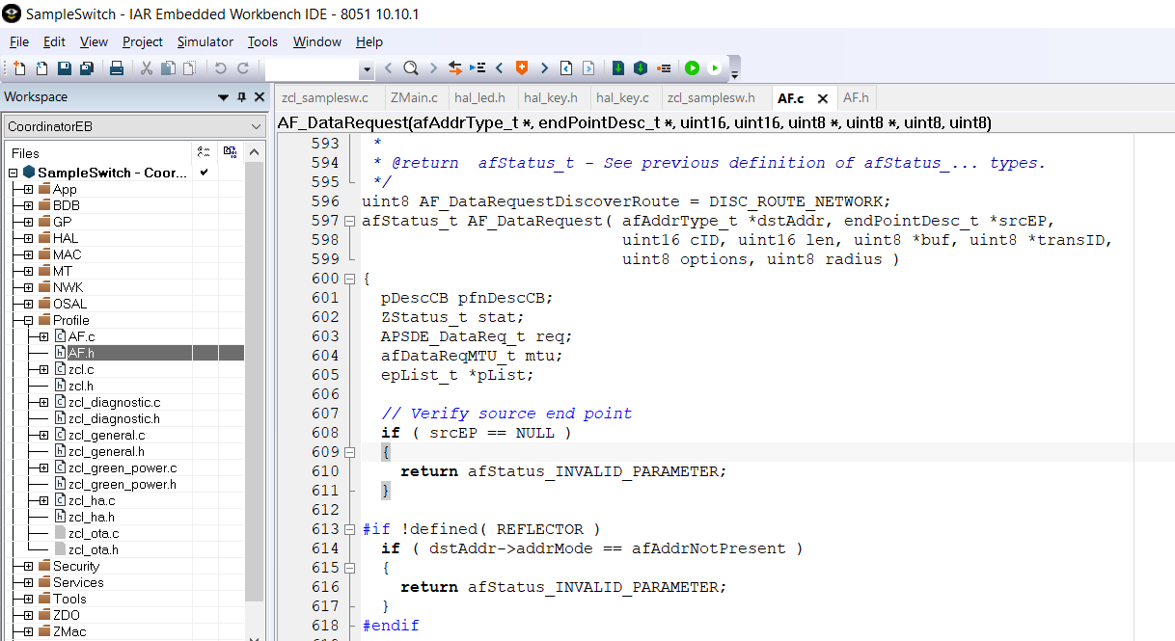Open the Replace tool icon
The image size is (1175, 641).
click(x=454, y=68)
